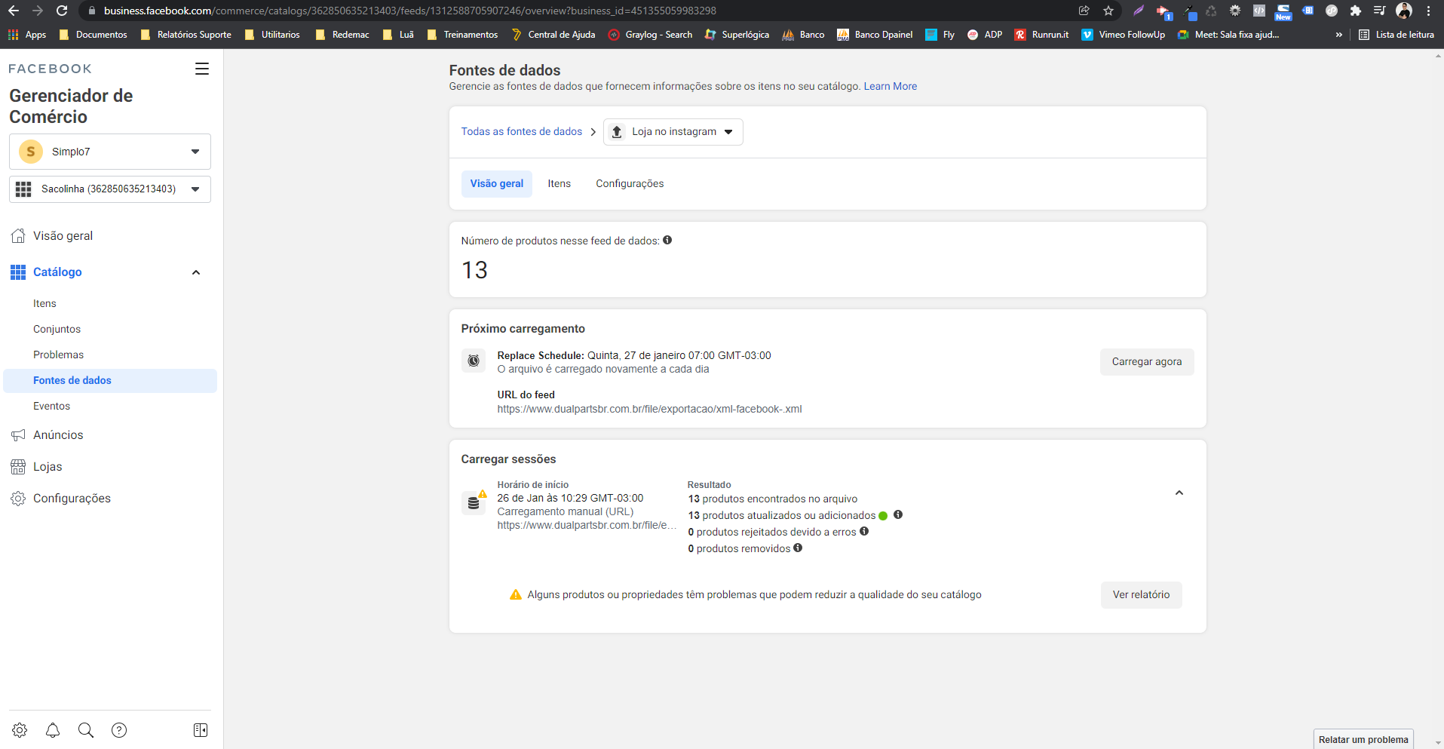
Task: Reload the page in the browser
Action: click(x=62, y=11)
